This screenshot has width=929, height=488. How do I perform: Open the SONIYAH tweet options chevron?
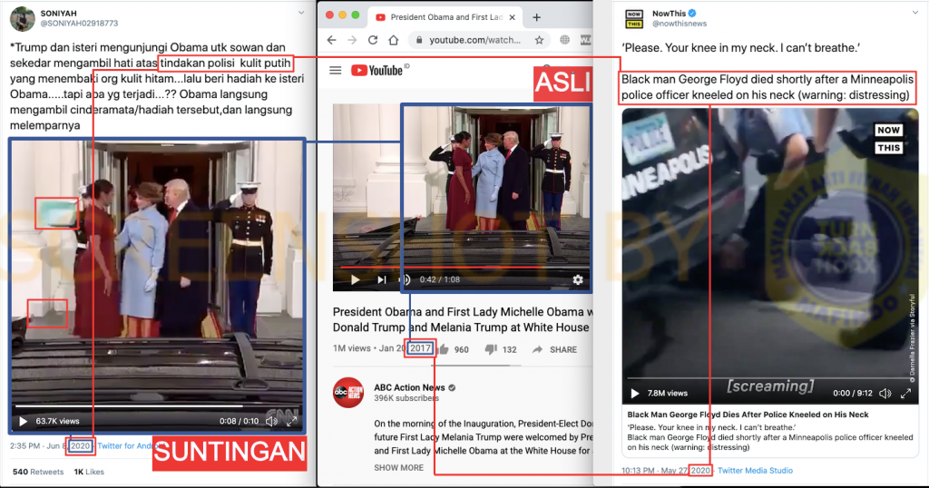[301, 13]
